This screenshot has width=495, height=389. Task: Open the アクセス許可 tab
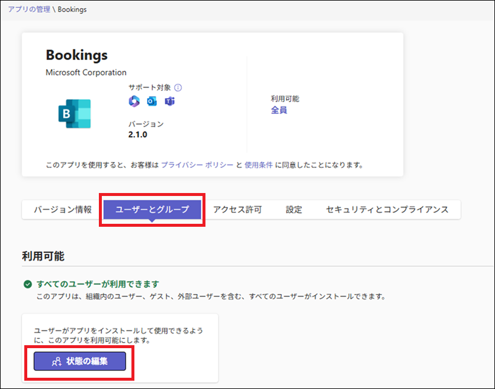point(237,210)
